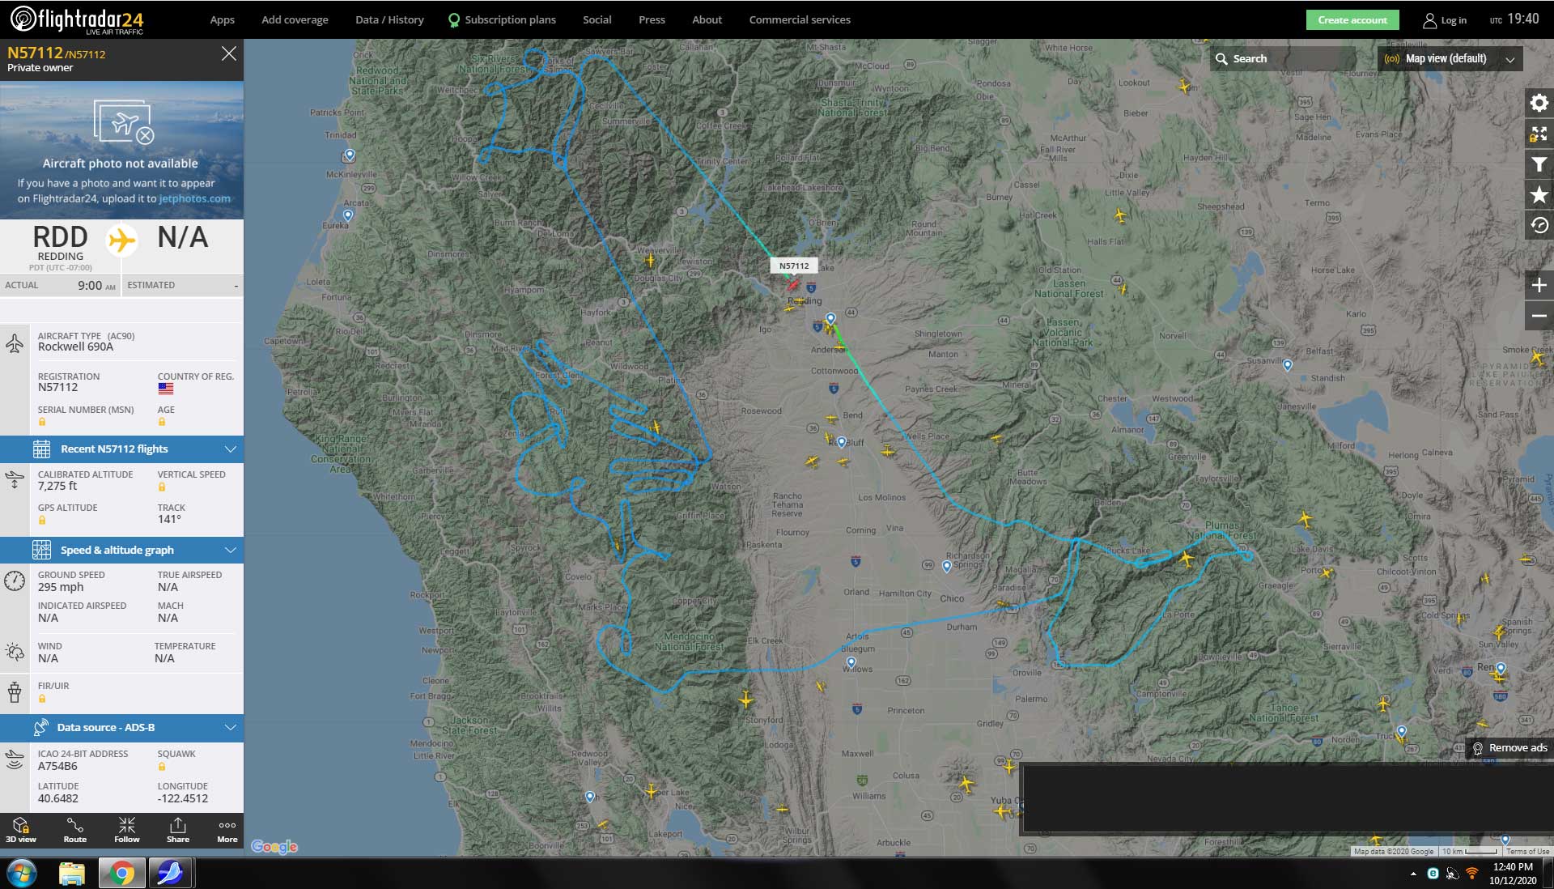
Task: Show Route for N57112
Action: tap(75, 830)
